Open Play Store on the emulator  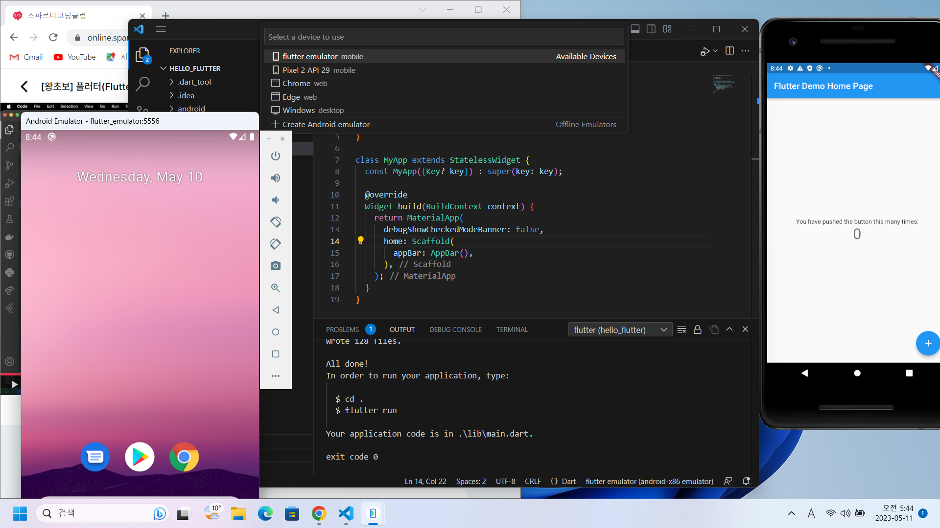(x=140, y=457)
